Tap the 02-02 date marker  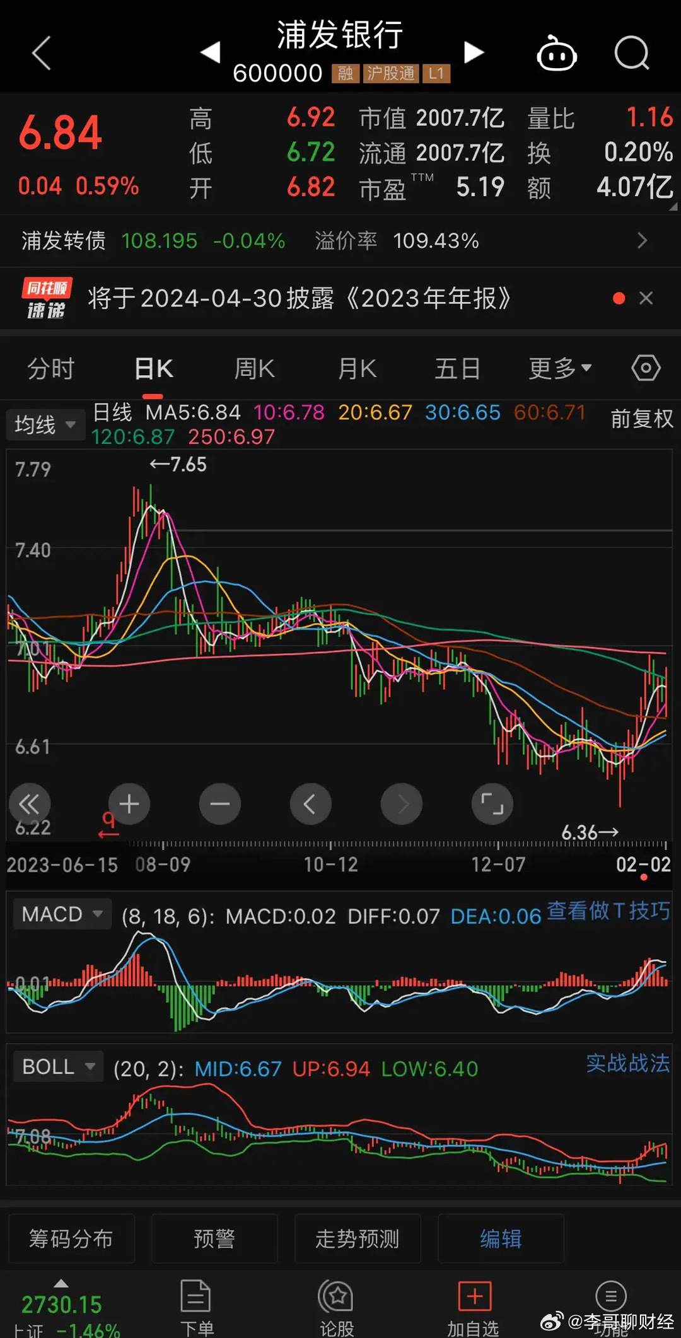(643, 864)
